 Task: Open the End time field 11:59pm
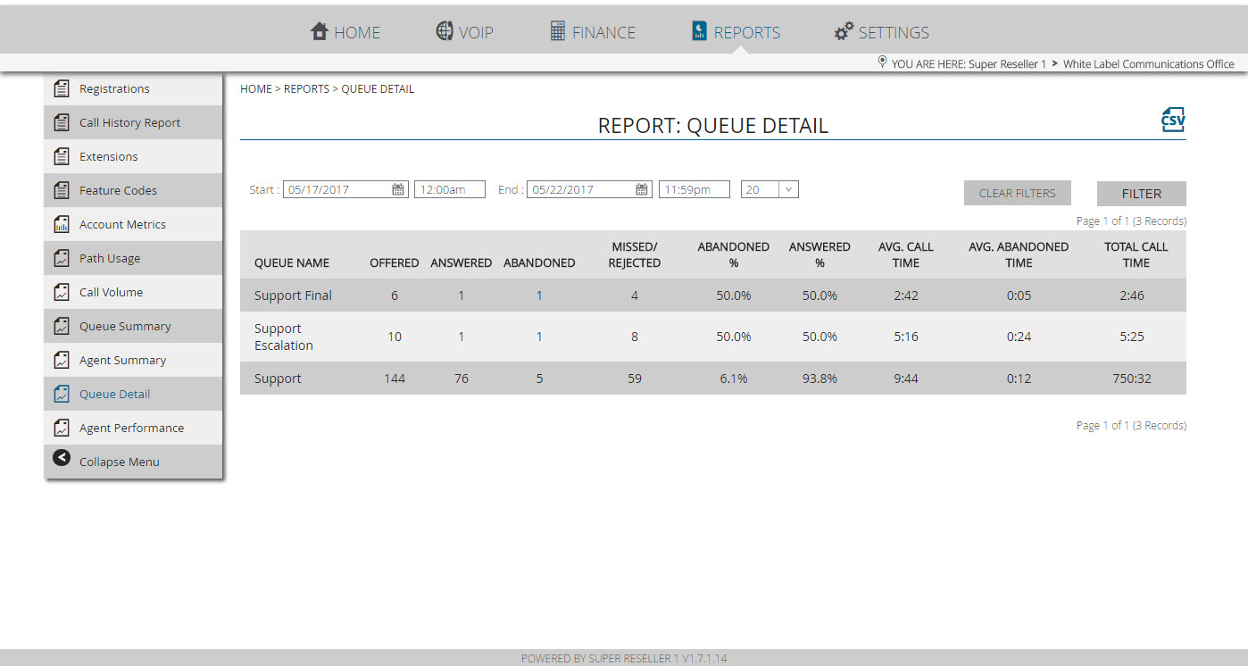point(695,189)
